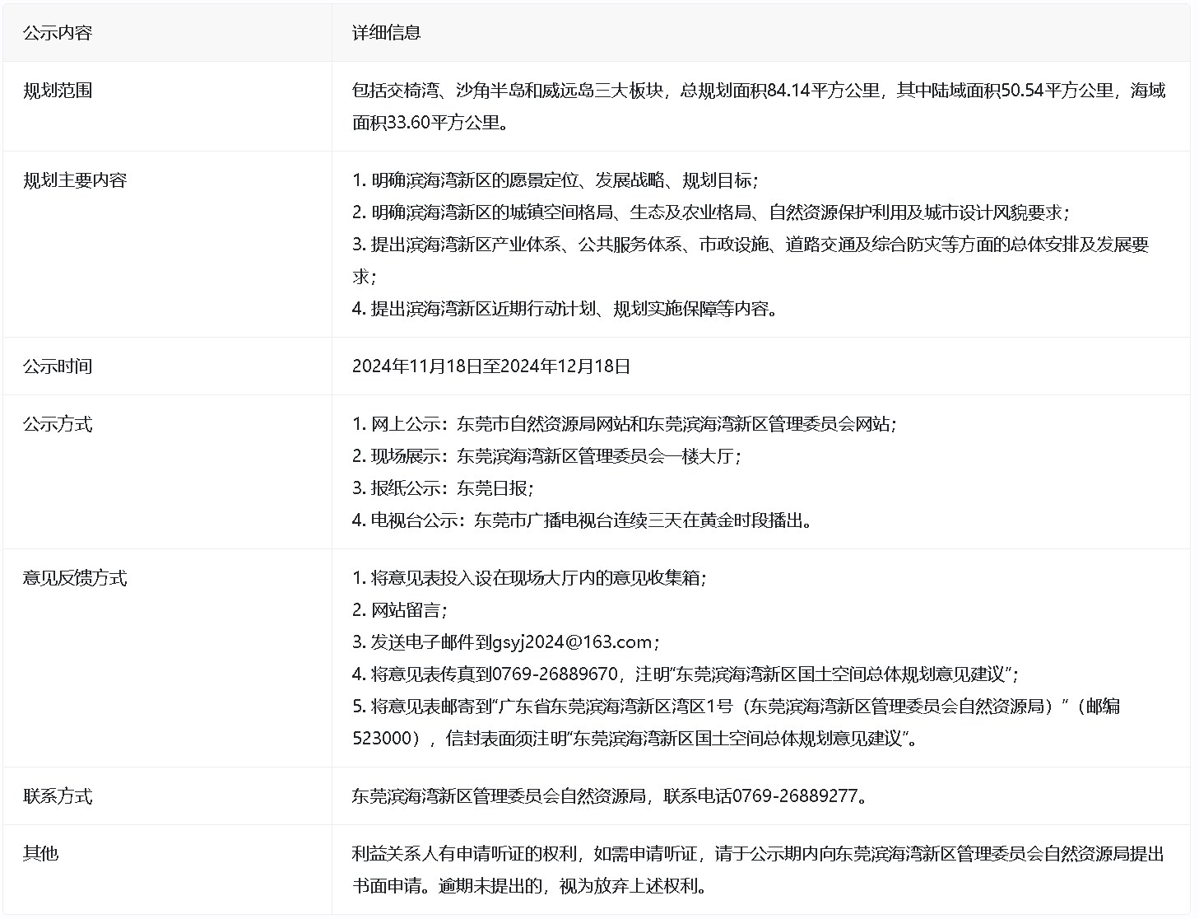Viewport: 1199px width, 919px height.
Task: Click the 公示时间 row label
Action: pyautogui.click(x=57, y=366)
